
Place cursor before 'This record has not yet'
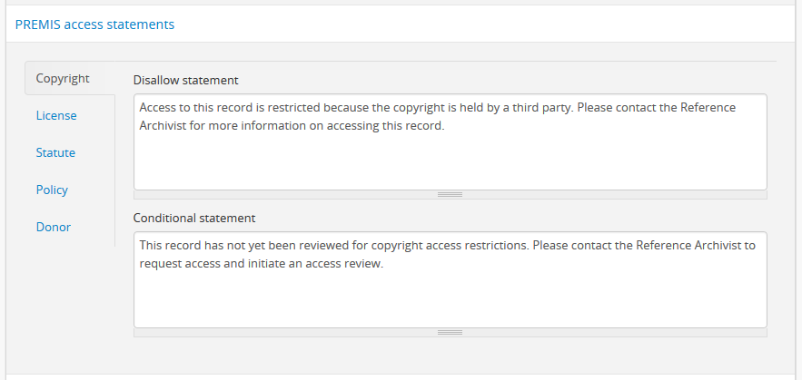point(140,245)
